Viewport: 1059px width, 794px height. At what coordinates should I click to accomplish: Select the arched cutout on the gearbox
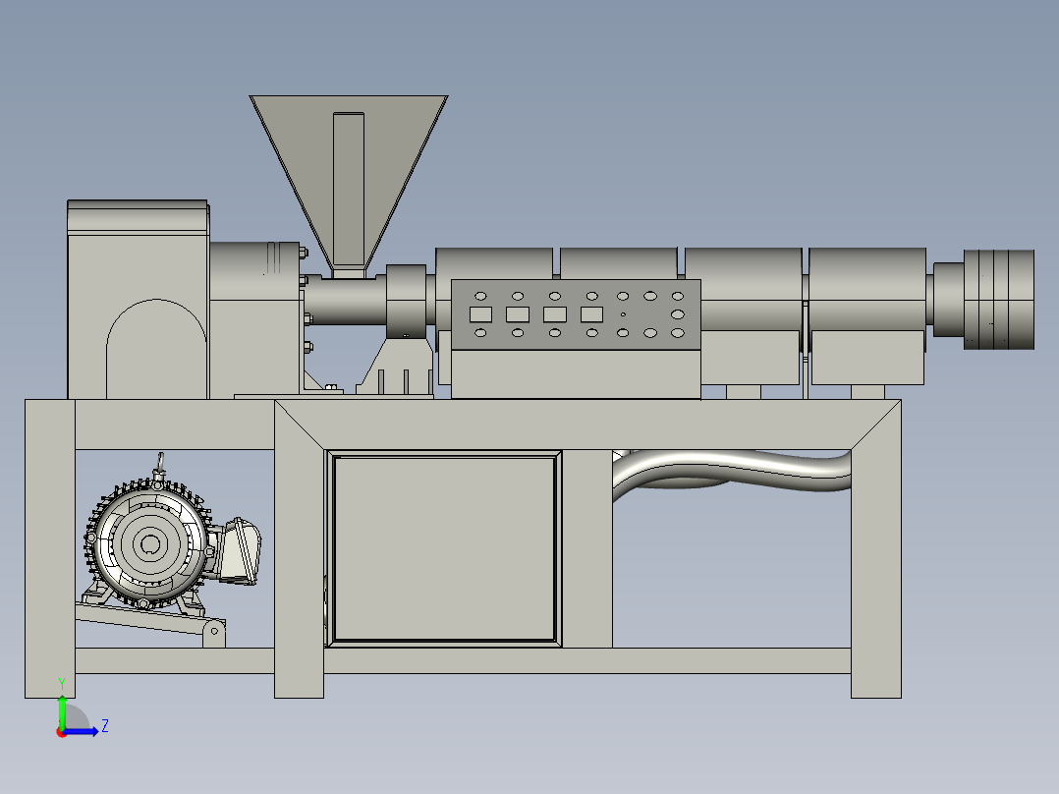pos(156,349)
